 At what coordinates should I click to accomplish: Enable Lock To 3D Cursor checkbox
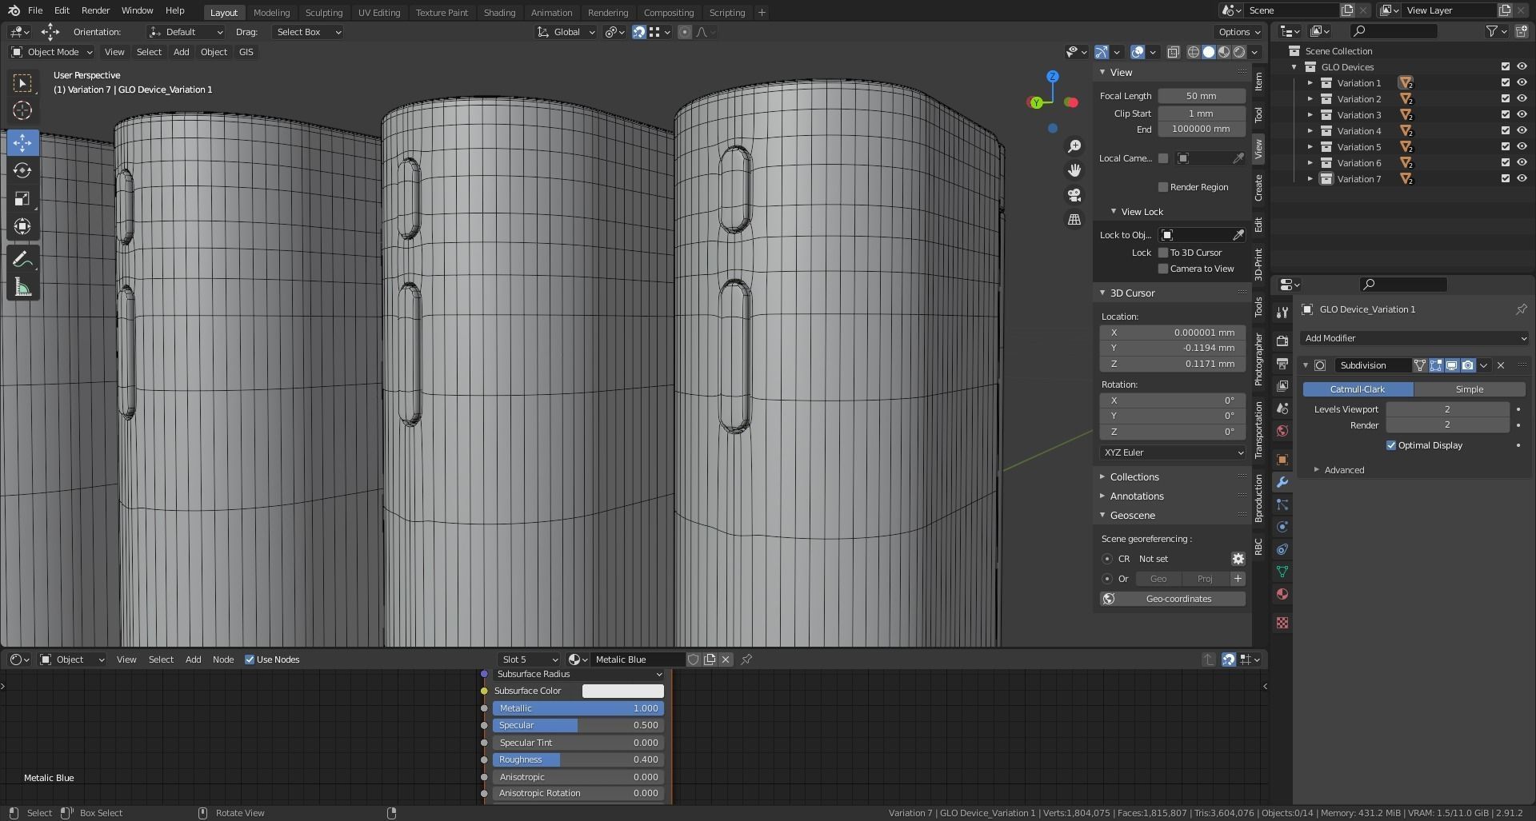pos(1163,253)
